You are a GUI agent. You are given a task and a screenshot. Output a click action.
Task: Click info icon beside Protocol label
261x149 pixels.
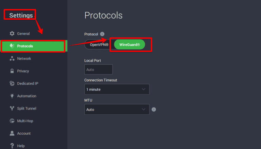click(102, 34)
